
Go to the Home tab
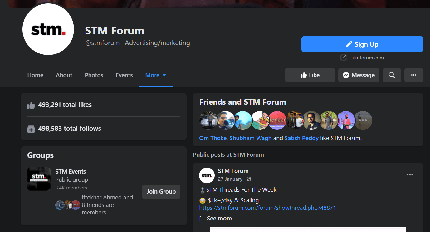coord(35,75)
